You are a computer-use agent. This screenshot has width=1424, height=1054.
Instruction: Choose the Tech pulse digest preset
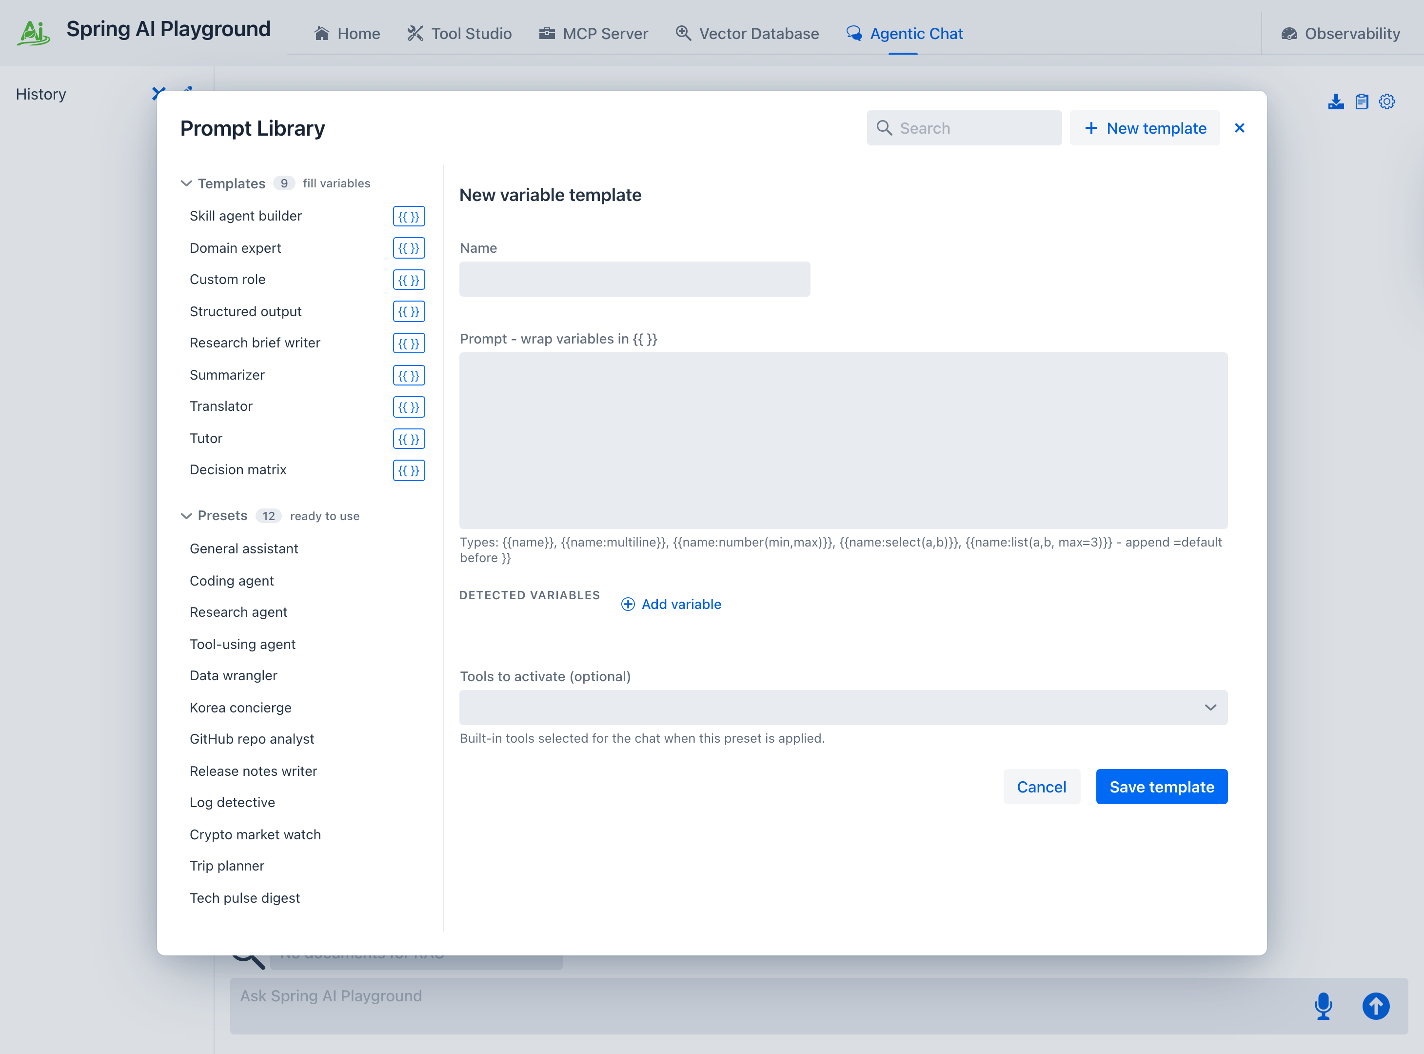[245, 898]
